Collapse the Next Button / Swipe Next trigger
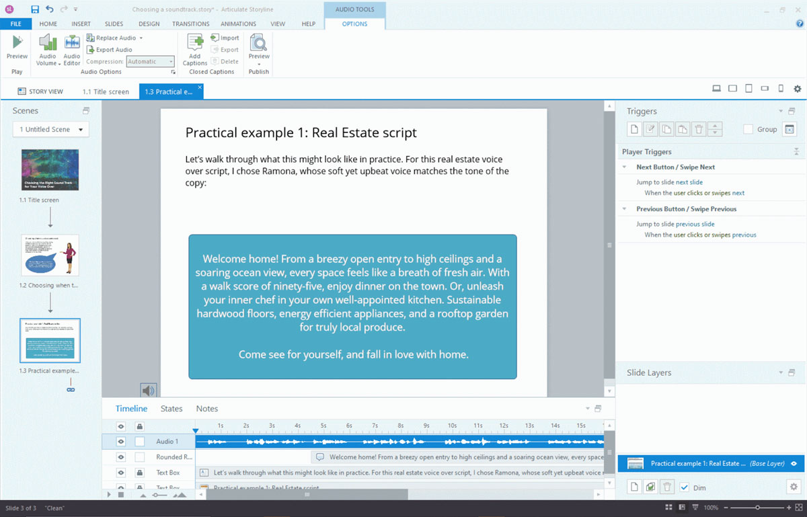807x517 pixels. [x=625, y=167]
